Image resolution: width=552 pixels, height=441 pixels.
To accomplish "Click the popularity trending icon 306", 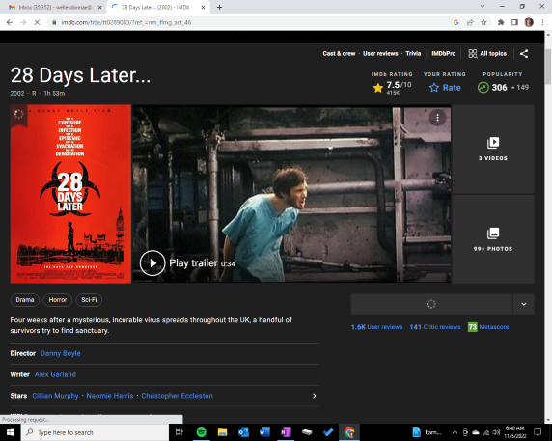I will pos(483,87).
